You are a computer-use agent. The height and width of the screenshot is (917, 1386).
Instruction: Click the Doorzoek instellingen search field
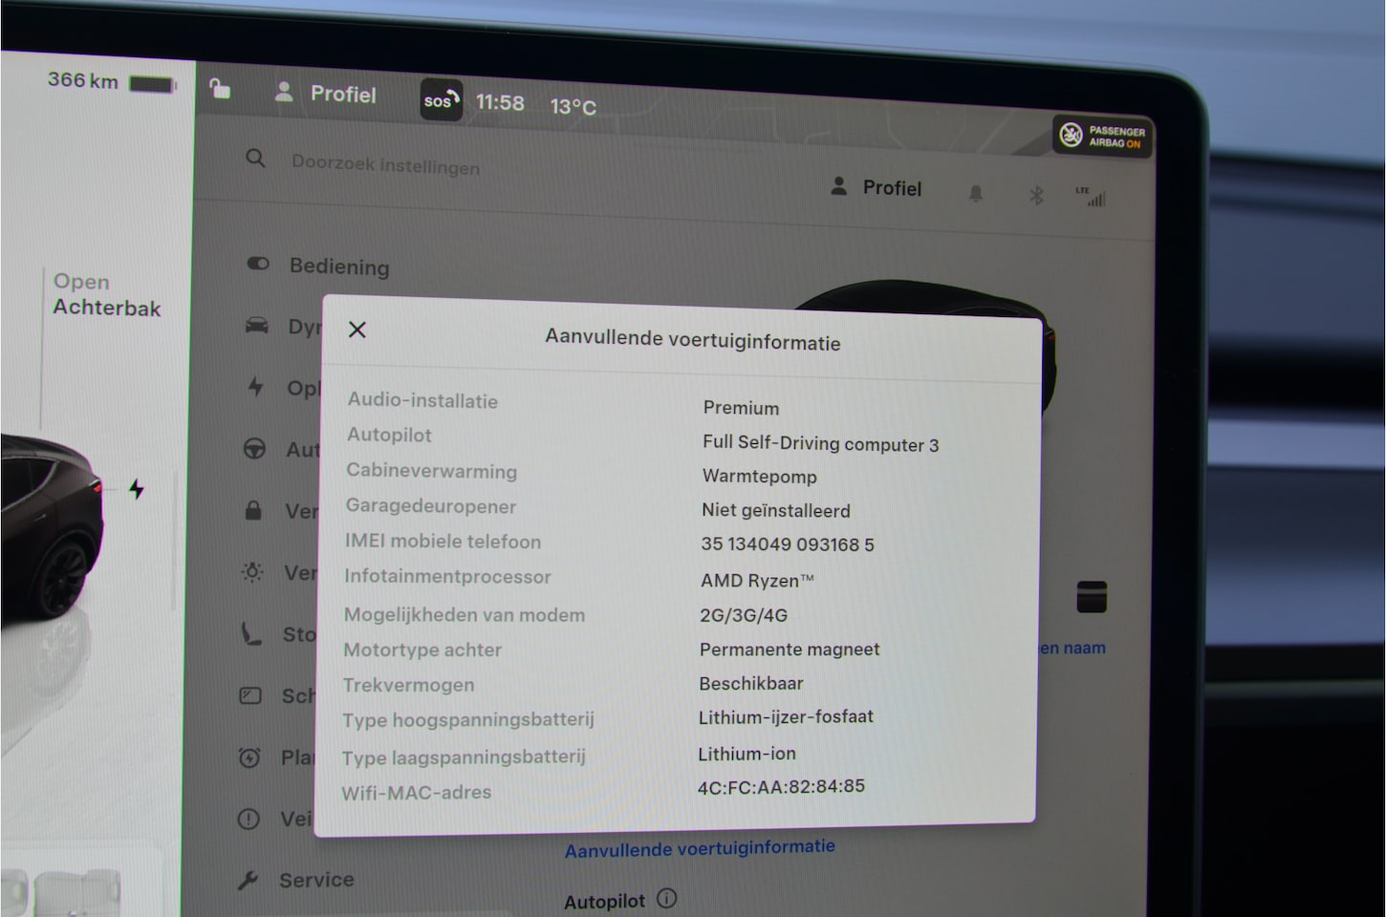pyautogui.click(x=385, y=165)
